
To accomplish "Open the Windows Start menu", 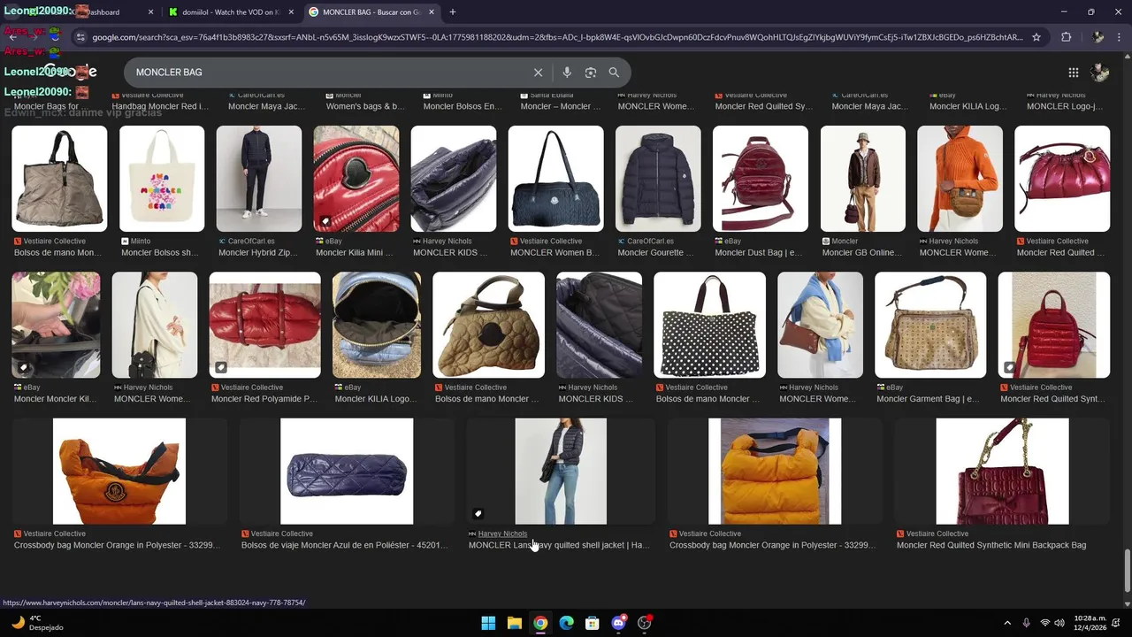I will 488,623.
